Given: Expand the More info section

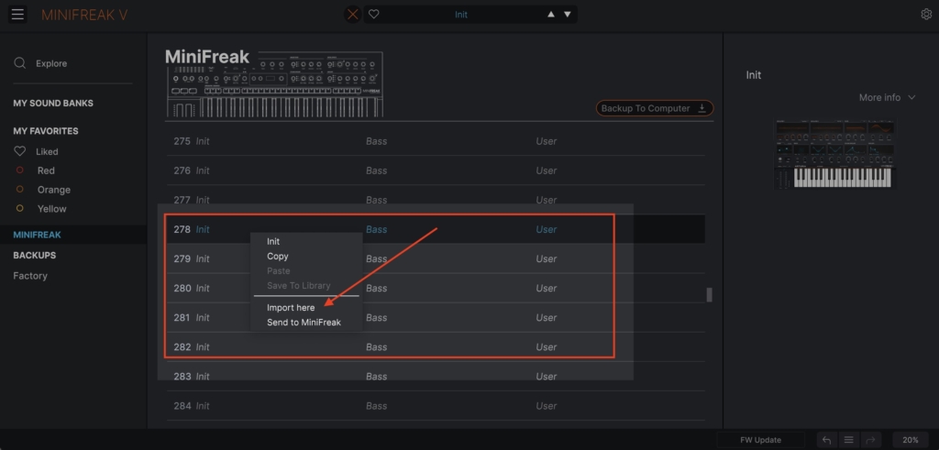Looking at the screenshot, I should 887,97.
